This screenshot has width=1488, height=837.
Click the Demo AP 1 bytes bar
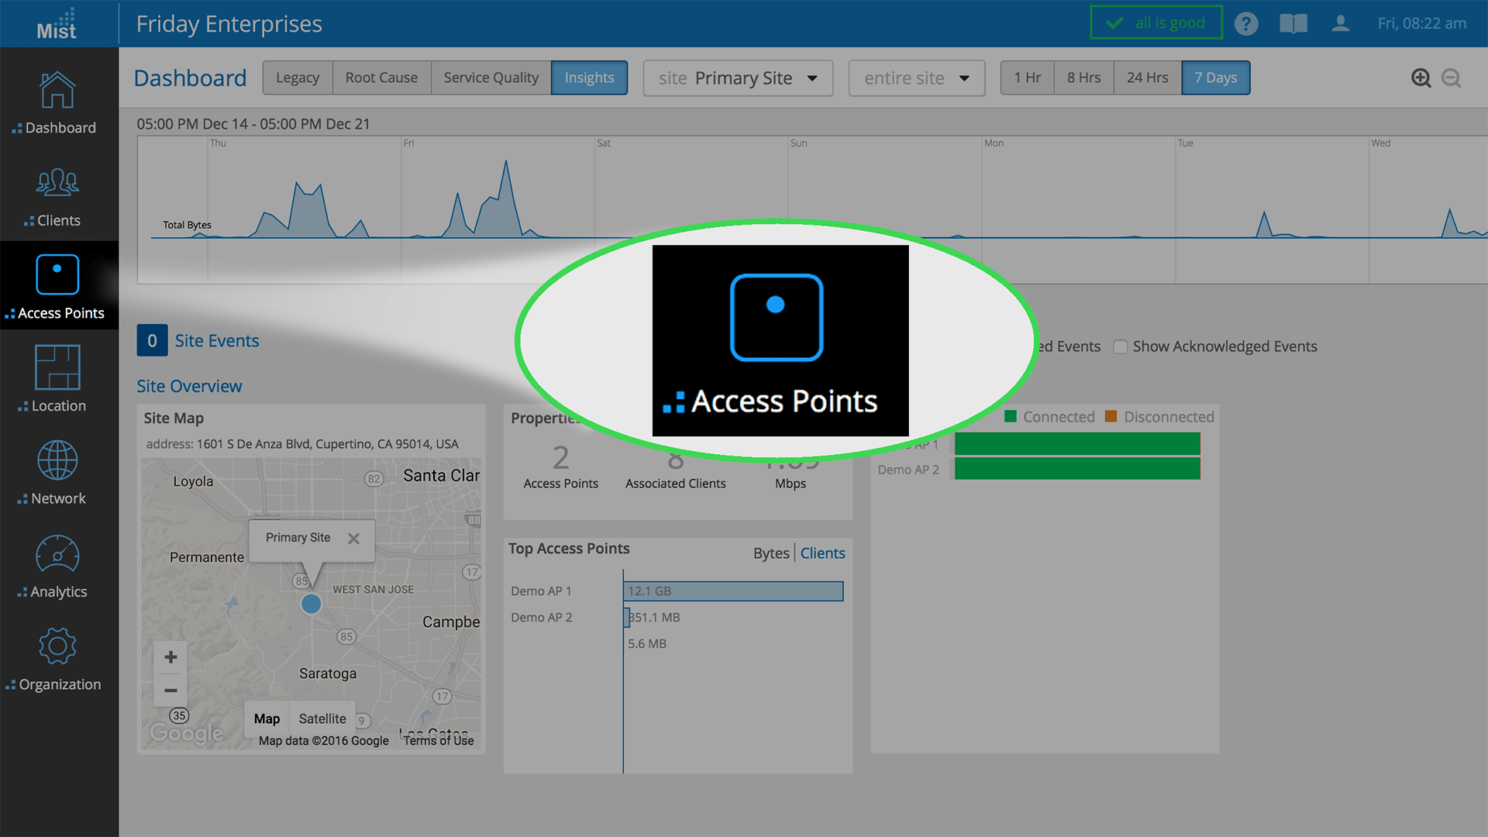tap(733, 591)
